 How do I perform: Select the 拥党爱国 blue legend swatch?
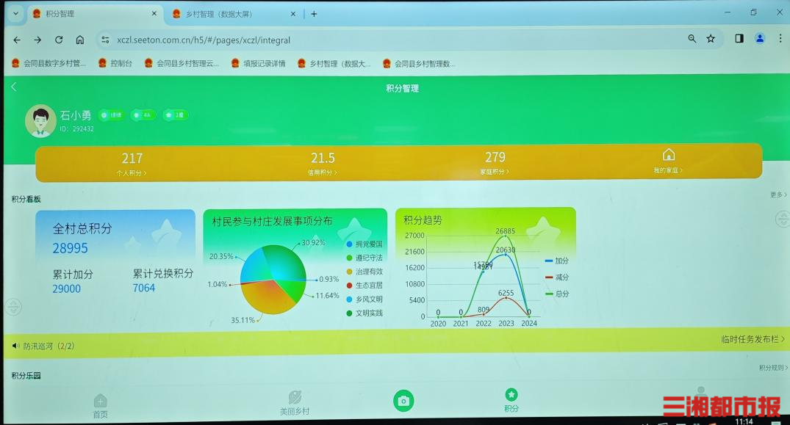pyautogui.click(x=349, y=244)
